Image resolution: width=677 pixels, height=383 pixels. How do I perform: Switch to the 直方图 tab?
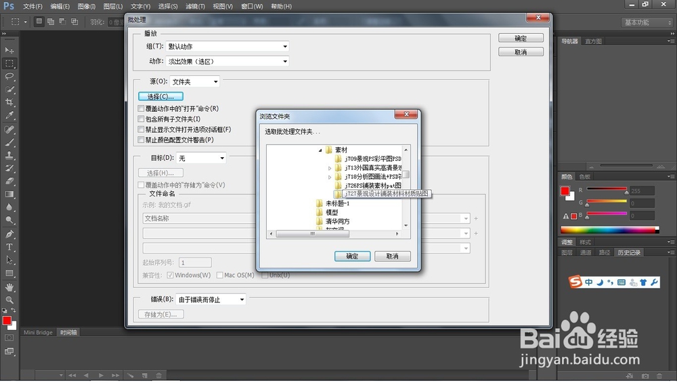(x=593, y=41)
